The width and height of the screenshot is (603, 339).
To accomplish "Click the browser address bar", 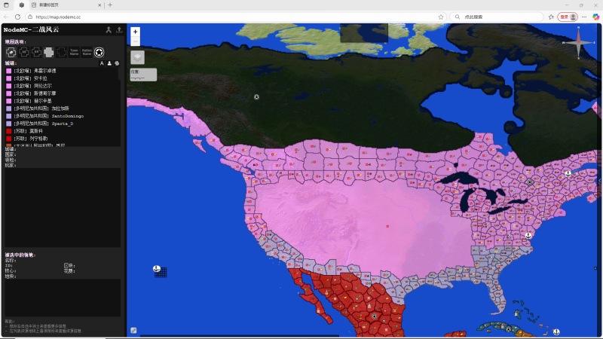I will point(226,17).
